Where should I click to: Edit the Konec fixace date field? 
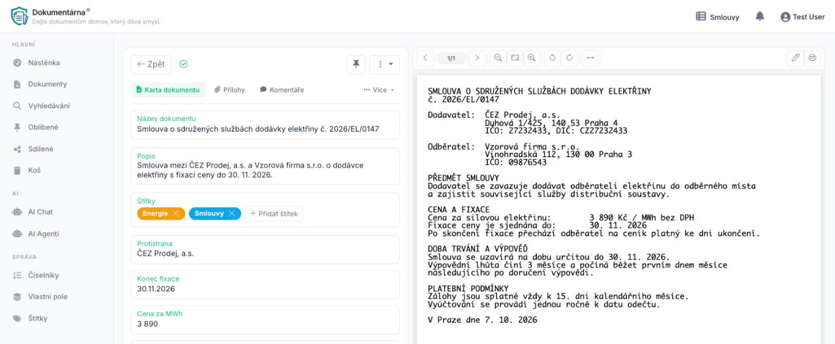click(x=265, y=284)
